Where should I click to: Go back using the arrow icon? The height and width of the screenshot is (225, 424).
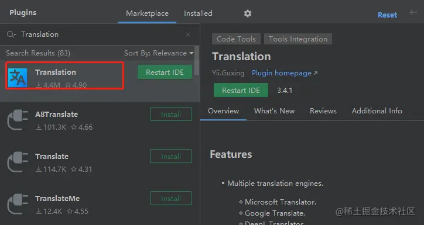(413, 12)
